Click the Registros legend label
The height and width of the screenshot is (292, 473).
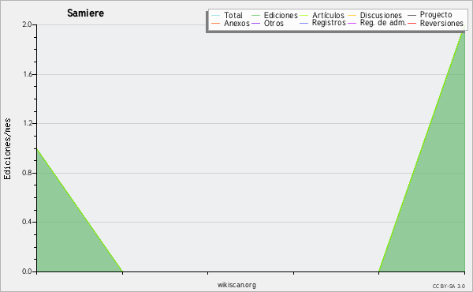pyautogui.click(x=329, y=23)
